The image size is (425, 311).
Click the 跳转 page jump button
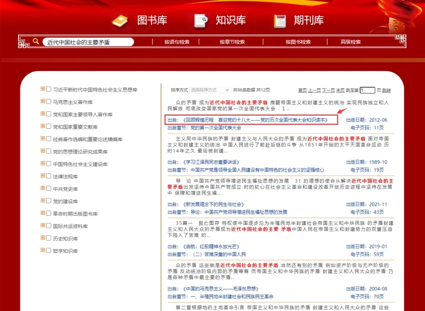(x=386, y=91)
